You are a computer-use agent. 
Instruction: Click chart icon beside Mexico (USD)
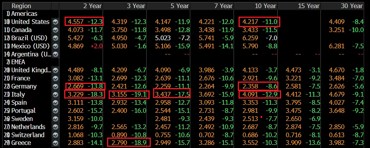pos(55,46)
